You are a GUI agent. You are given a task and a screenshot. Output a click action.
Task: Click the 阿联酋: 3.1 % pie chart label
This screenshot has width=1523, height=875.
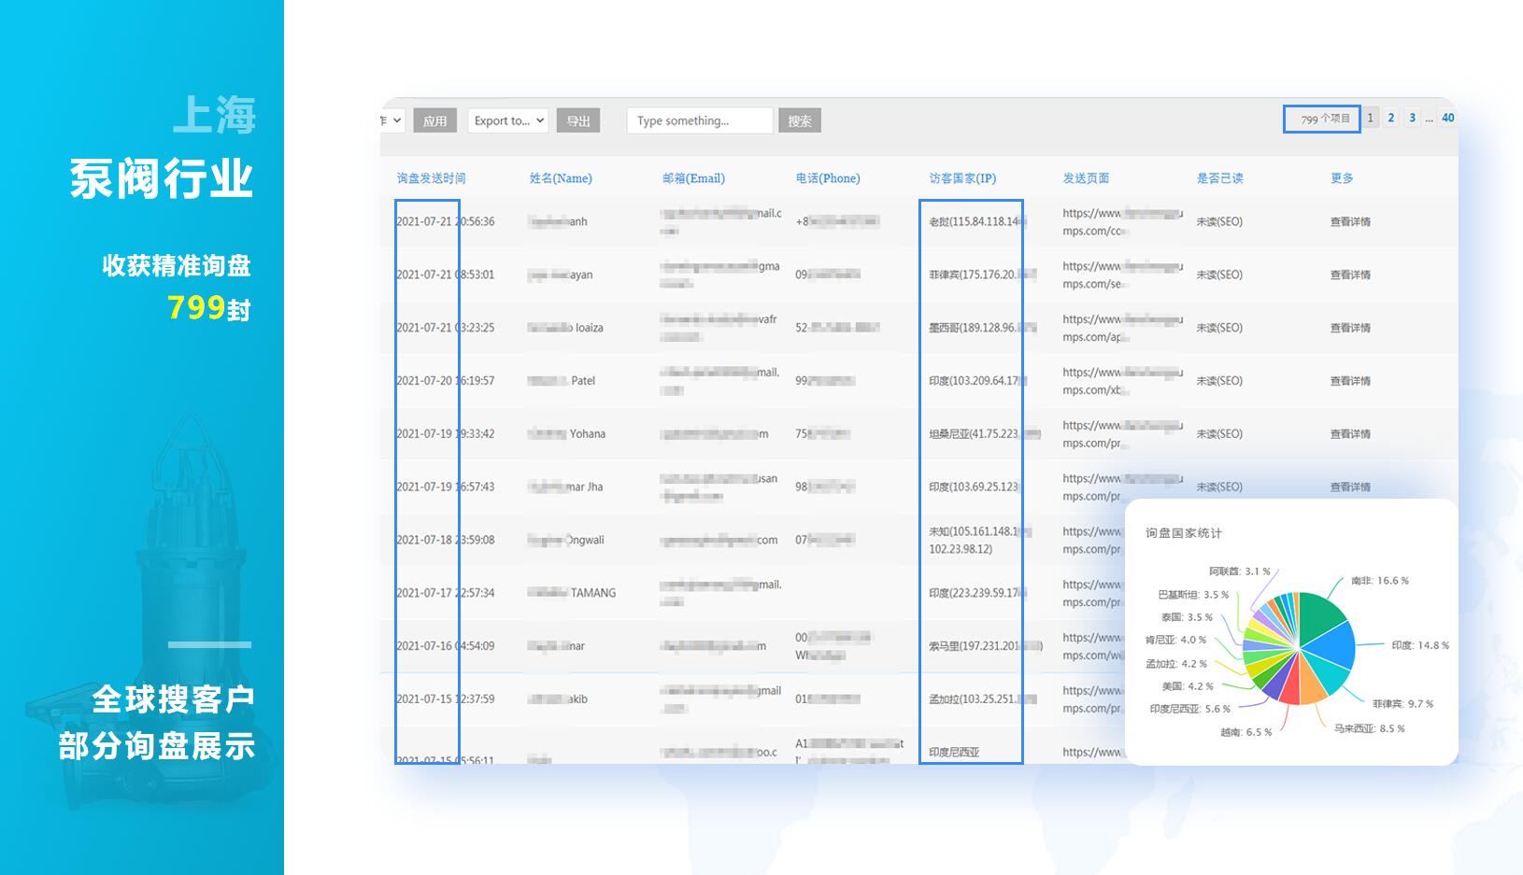pos(1240,572)
